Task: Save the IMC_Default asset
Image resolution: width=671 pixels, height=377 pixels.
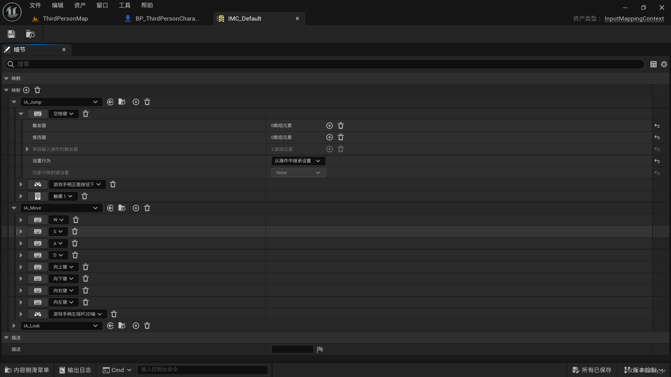Action: [x=11, y=34]
